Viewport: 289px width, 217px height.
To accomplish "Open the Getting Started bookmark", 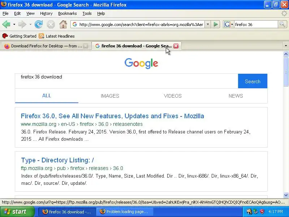I will [x=19, y=36].
